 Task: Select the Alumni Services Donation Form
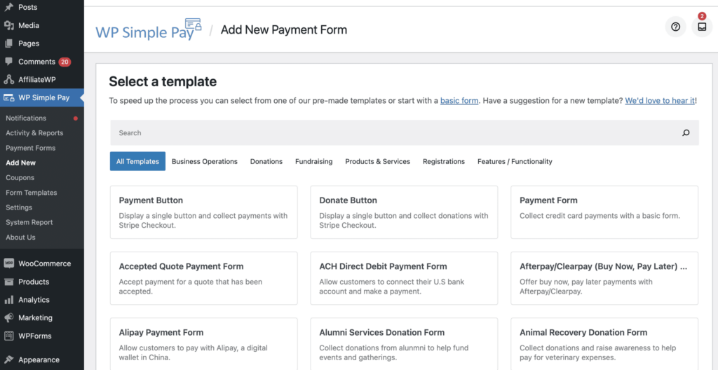click(x=404, y=344)
